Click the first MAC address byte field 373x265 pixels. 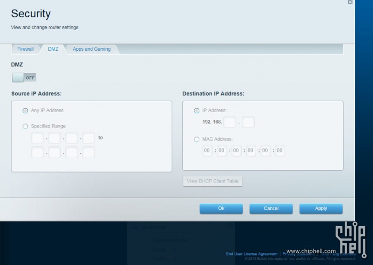coord(207,150)
